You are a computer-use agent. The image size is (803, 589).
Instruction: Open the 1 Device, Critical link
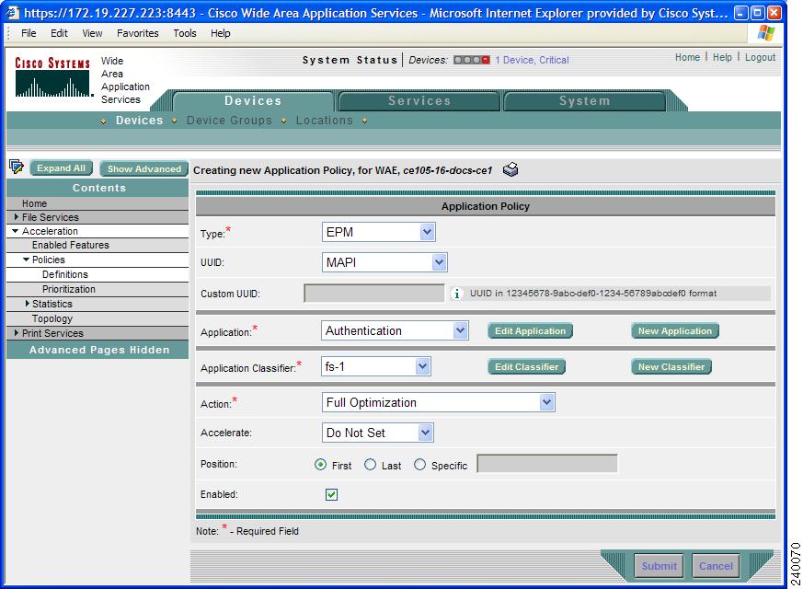[x=532, y=60]
